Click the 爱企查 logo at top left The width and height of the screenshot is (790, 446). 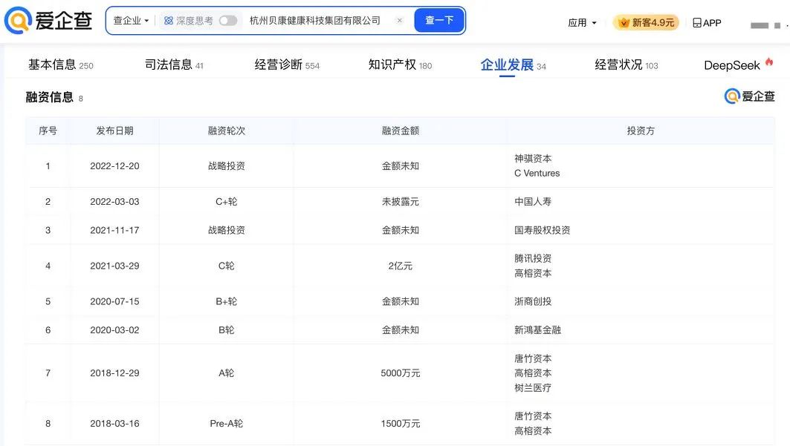(48, 20)
